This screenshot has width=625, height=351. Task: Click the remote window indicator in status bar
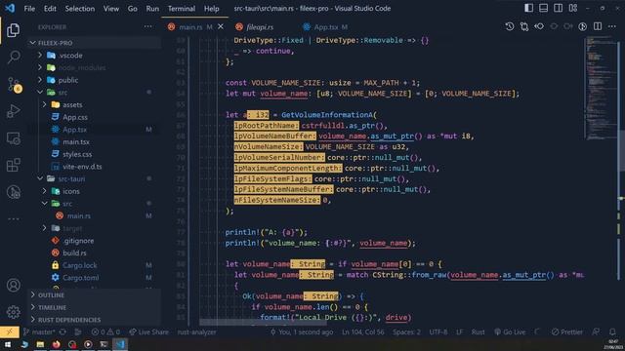click(x=10, y=331)
